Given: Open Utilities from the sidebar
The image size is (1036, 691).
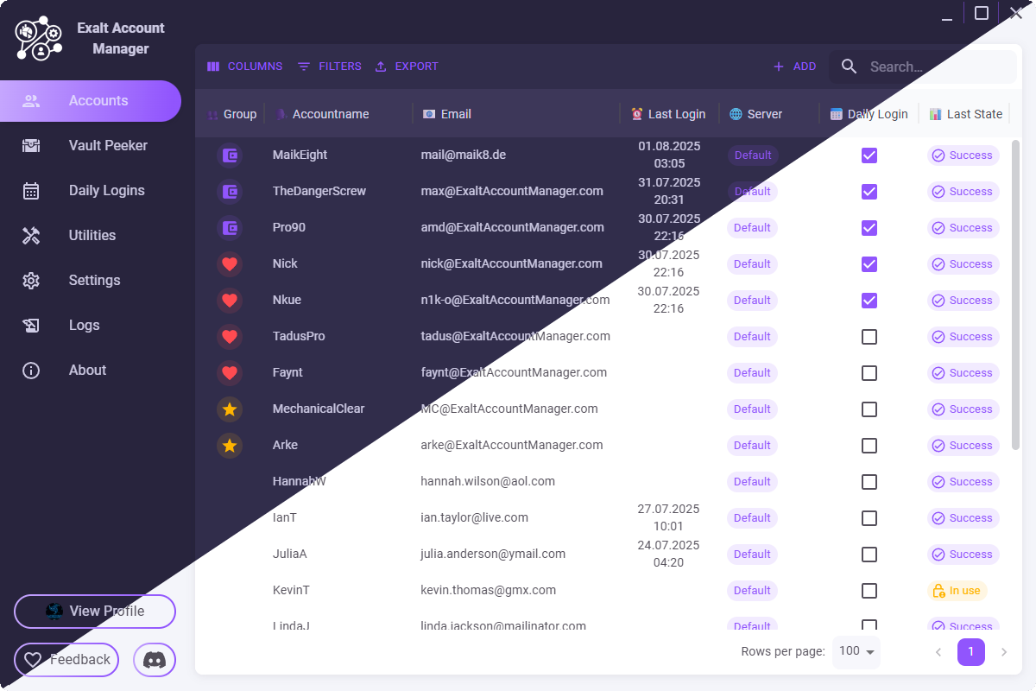Looking at the screenshot, I should pos(90,236).
